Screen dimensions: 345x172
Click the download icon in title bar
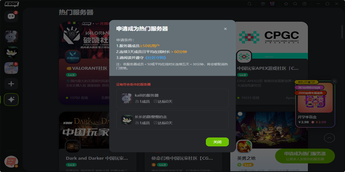pos(250,4)
